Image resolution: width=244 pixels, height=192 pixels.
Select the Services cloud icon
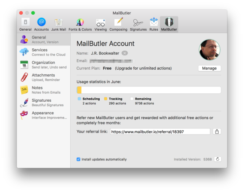coord(24,52)
